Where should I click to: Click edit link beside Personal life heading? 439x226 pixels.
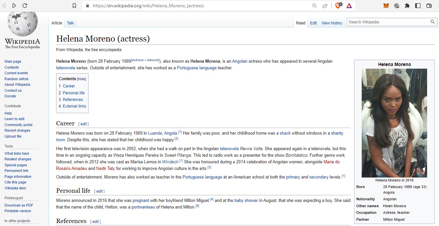[x=100, y=191]
